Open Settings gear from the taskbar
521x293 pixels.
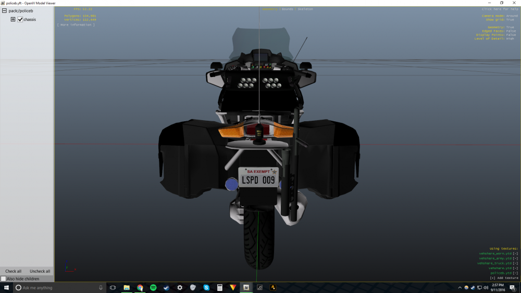pyautogui.click(x=180, y=288)
